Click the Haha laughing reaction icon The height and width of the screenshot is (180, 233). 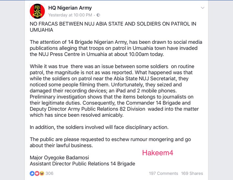tap(41, 174)
